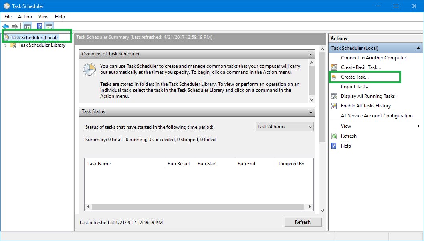Click Enable All Tasks History action
The image size is (424, 241).
[x=365, y=106]
